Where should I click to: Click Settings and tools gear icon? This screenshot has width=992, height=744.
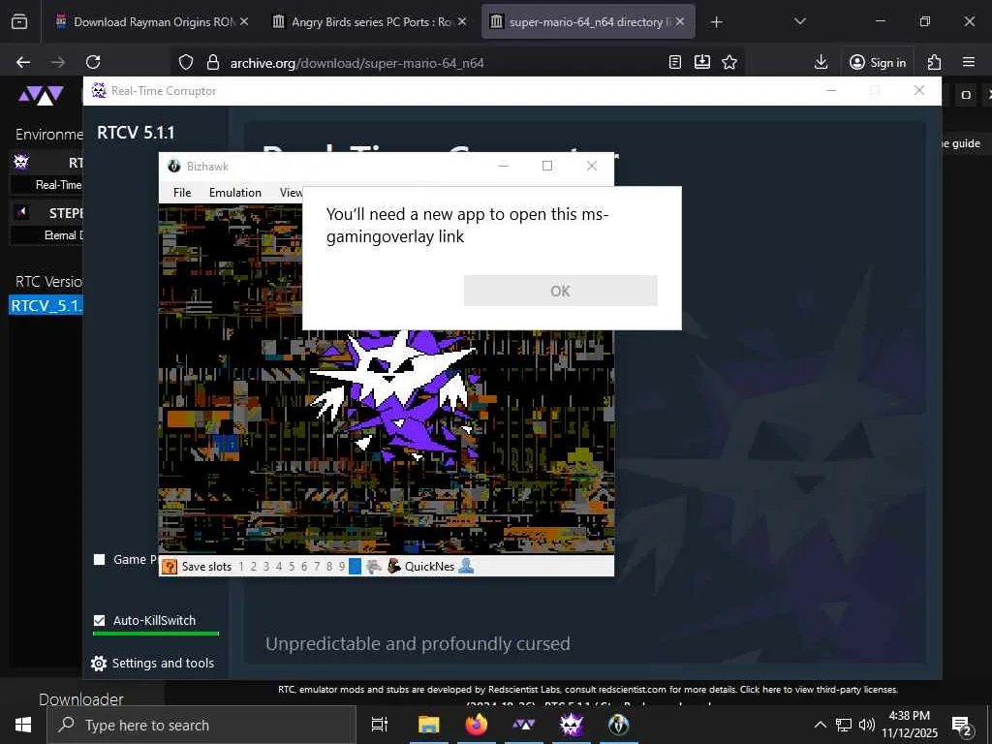tap(99, 663)
